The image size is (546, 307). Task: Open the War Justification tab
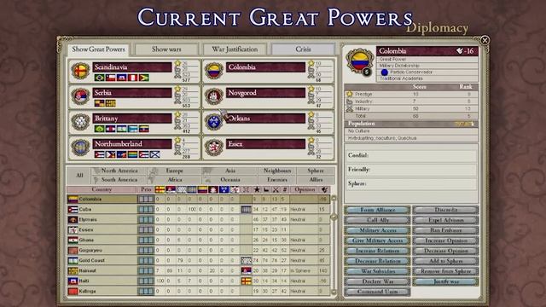(235, 49)
